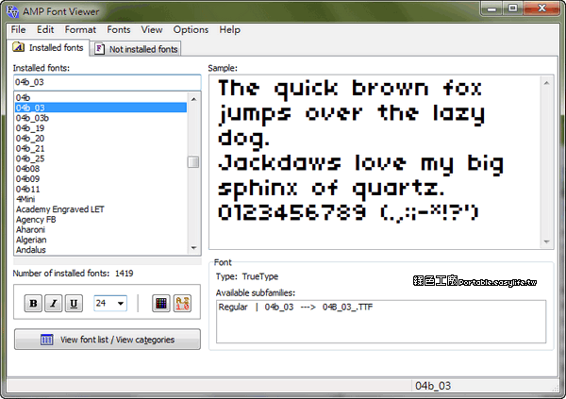Toggle Underline formatting button
The height and width of the screenshot is (399, 566).
point(74,303)
